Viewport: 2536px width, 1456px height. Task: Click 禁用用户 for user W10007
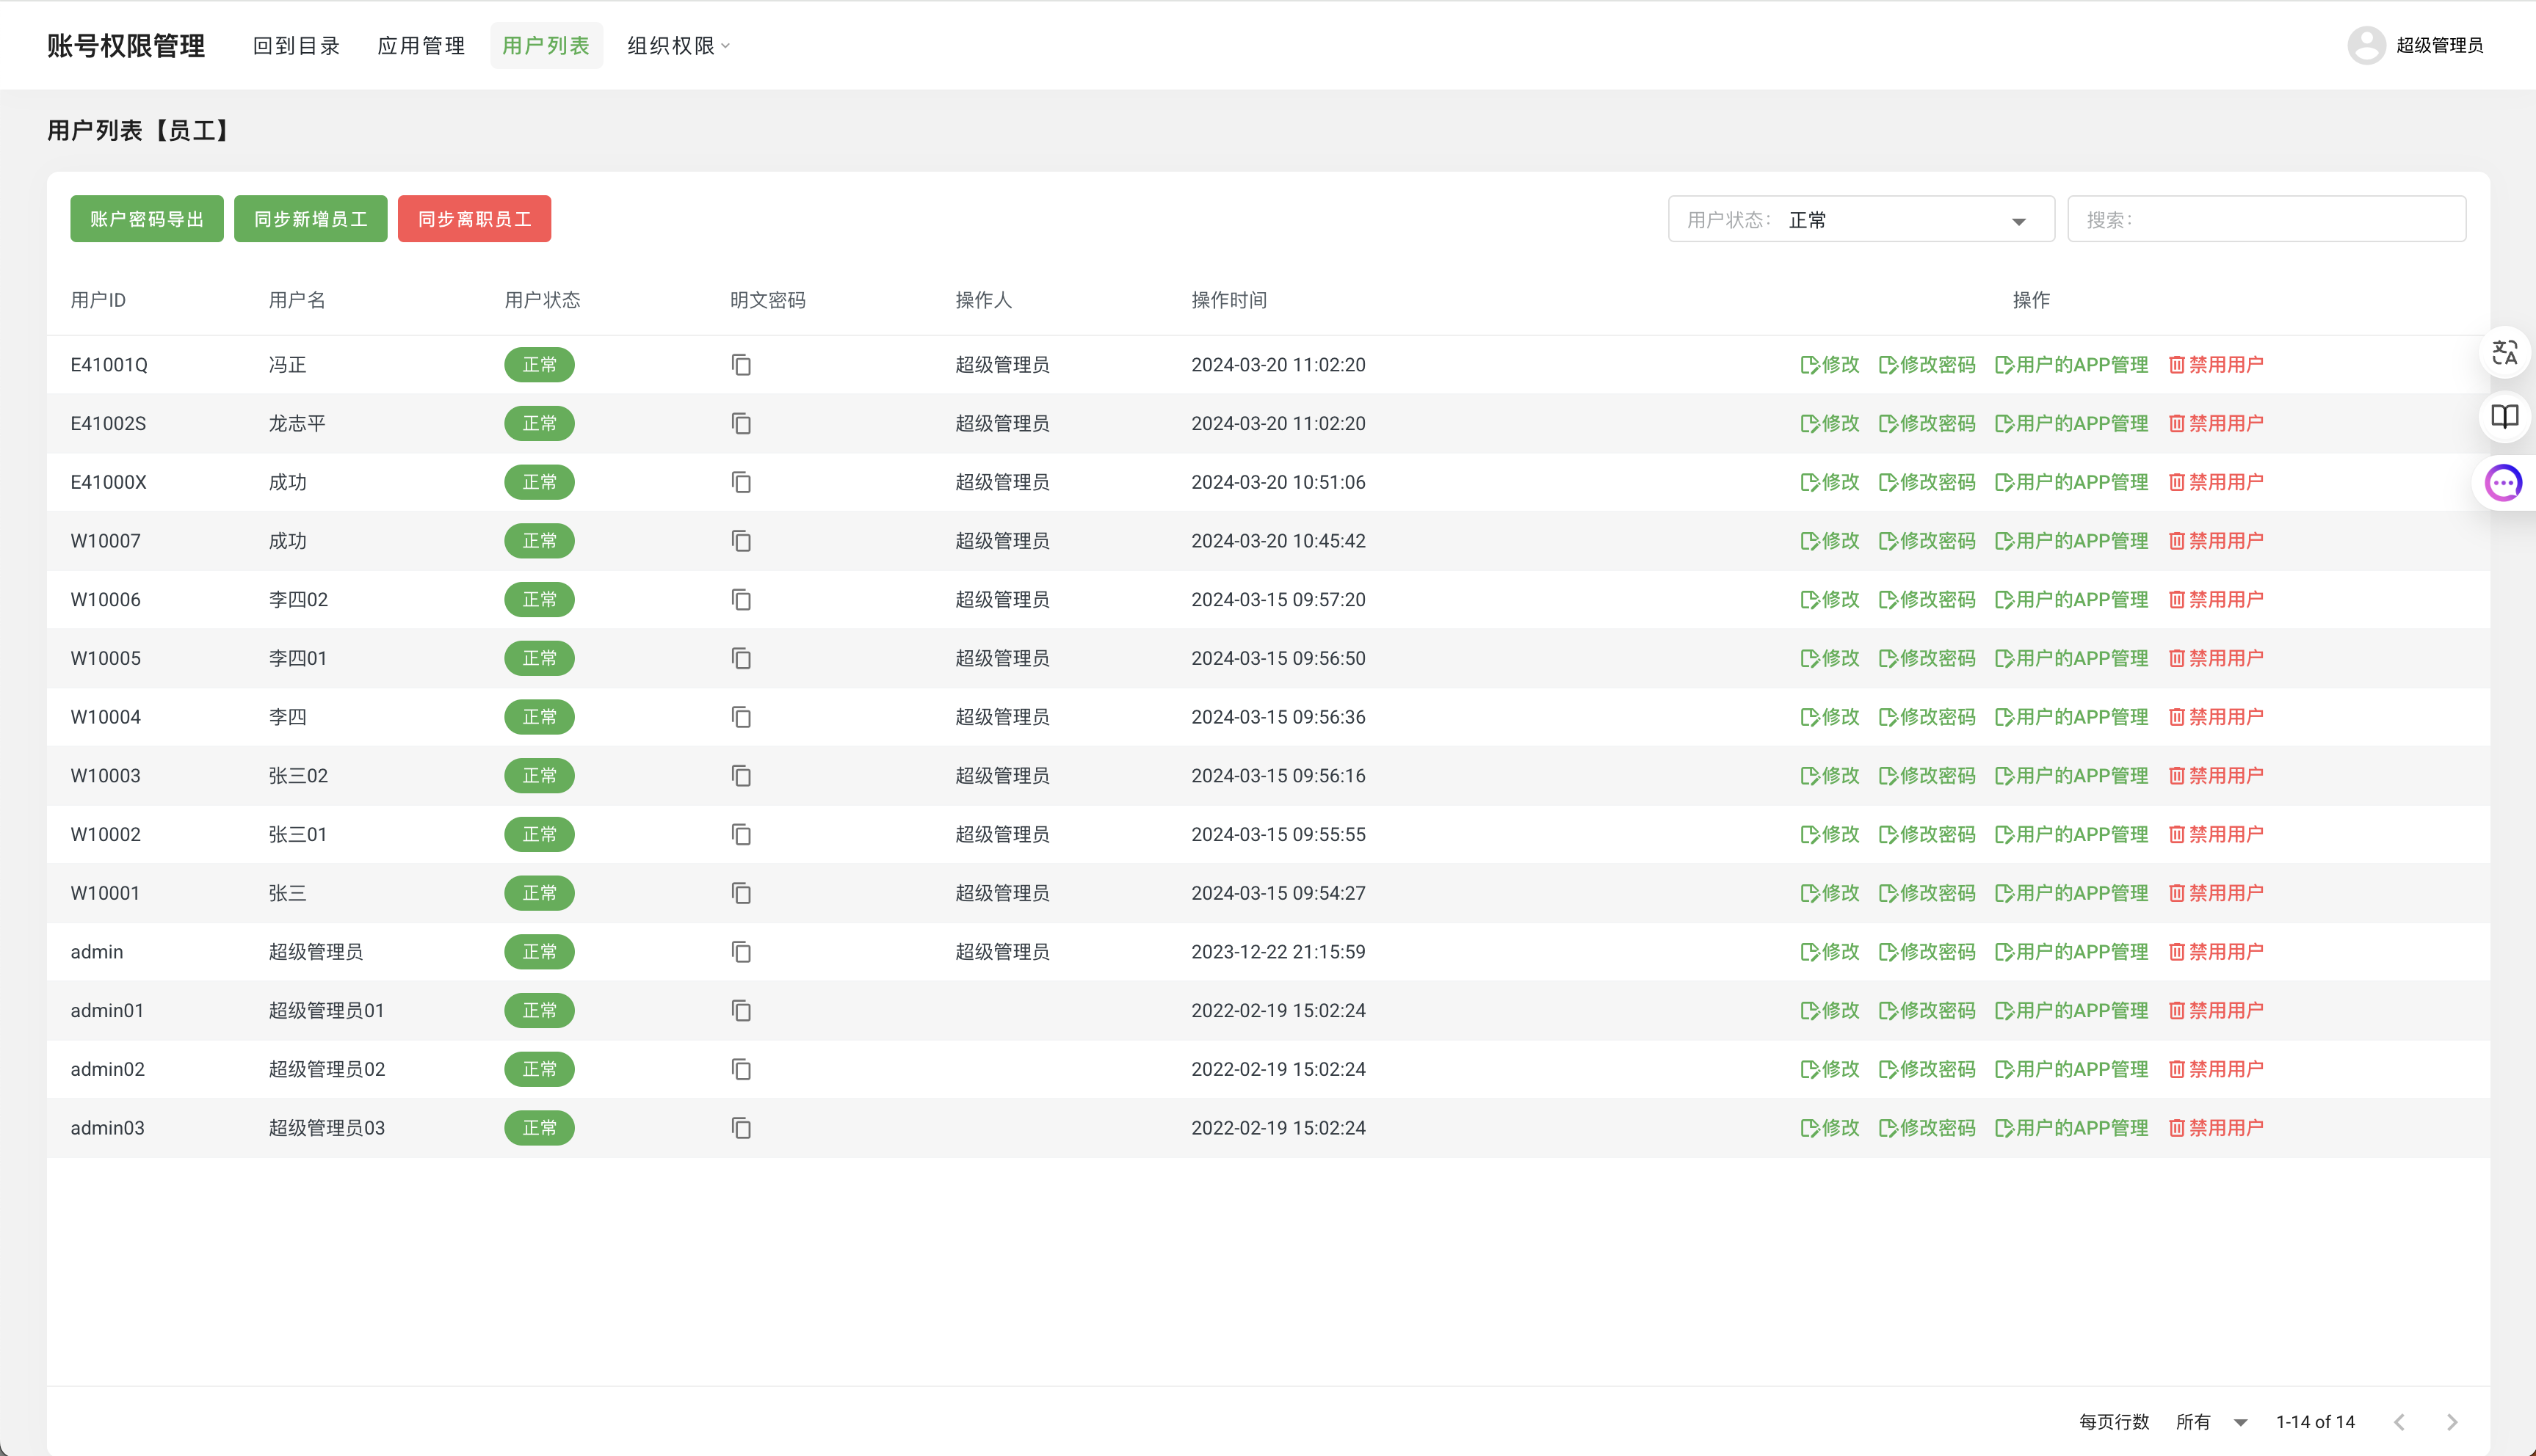(x=2216, y=541)
